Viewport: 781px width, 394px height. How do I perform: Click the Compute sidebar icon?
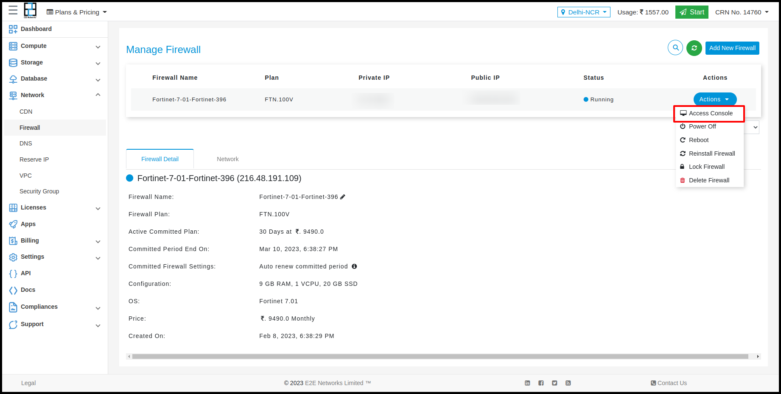13,46
